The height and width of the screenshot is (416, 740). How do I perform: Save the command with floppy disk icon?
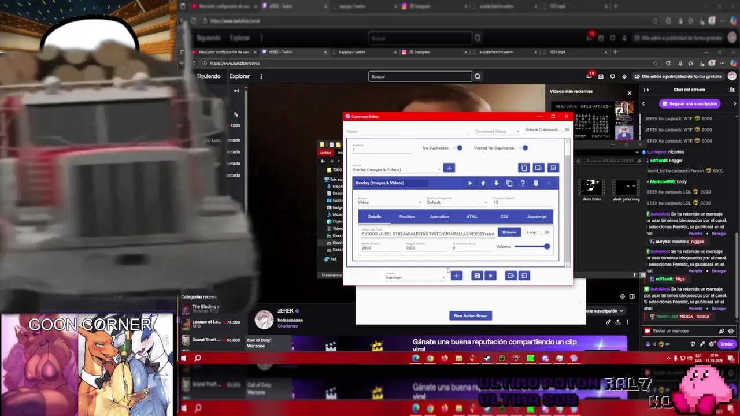coord(477,276)
